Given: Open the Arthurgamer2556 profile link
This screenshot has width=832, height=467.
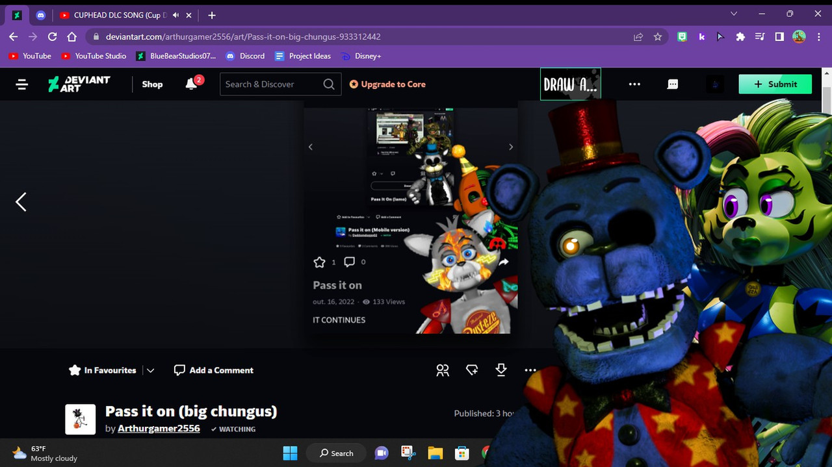Looking at the screenshot, I should pos(159,429).
